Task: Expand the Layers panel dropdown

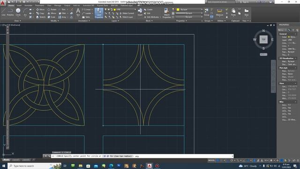Action: point(115,21)
